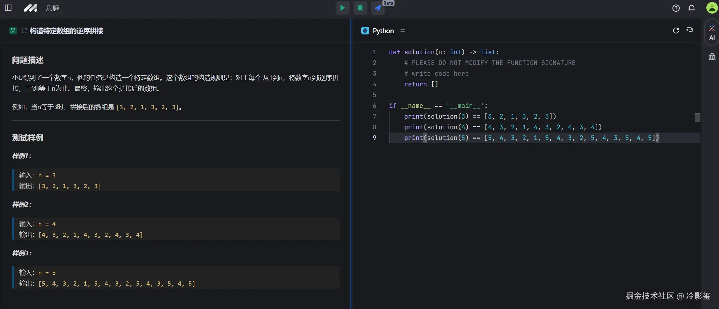
Task: Click the problem number 13
Action: click(x=24, y=31)
